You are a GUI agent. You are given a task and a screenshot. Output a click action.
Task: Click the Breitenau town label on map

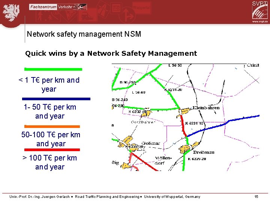pyautogui.click(x=204, y=152)
